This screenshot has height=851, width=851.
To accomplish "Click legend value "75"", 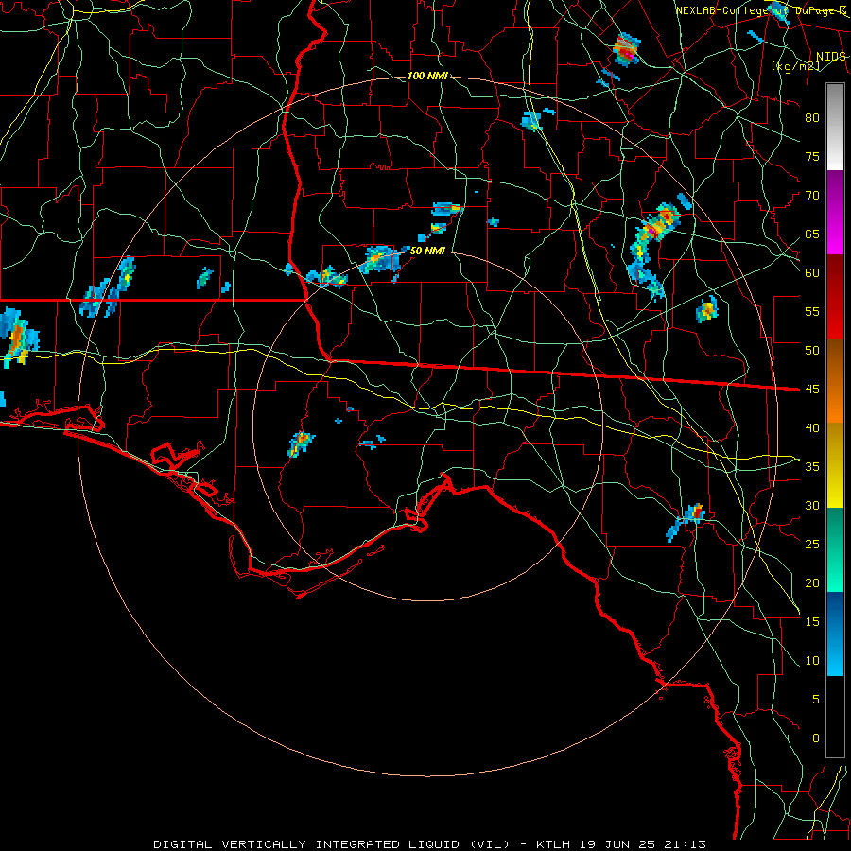I will (812, 157).
